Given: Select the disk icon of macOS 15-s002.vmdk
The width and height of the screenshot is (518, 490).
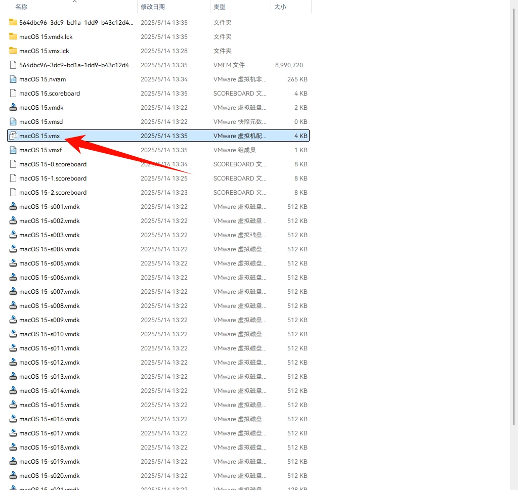Looking at the screenshot, I should [x=13, y=221].
